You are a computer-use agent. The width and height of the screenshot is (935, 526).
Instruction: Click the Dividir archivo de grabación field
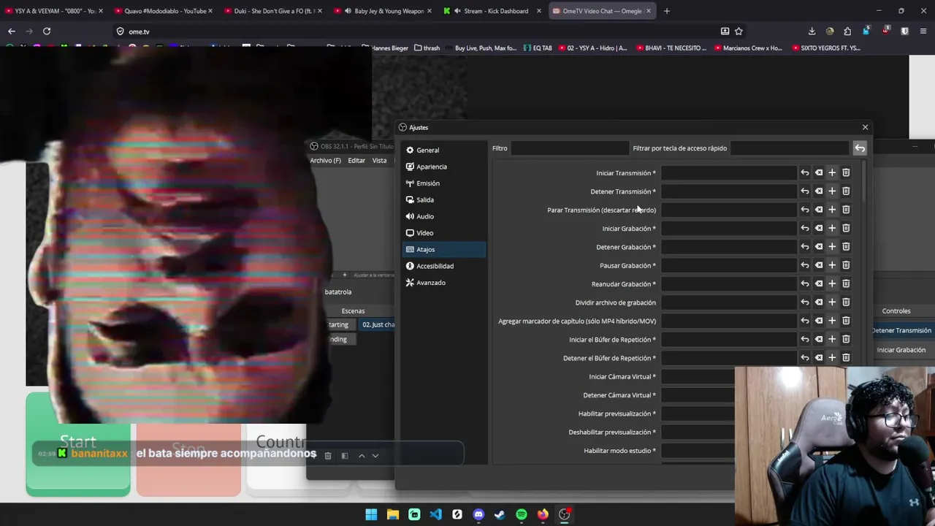728,302
